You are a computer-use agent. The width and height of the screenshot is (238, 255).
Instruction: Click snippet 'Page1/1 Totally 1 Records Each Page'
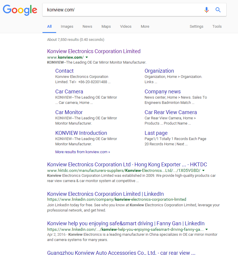175,139
